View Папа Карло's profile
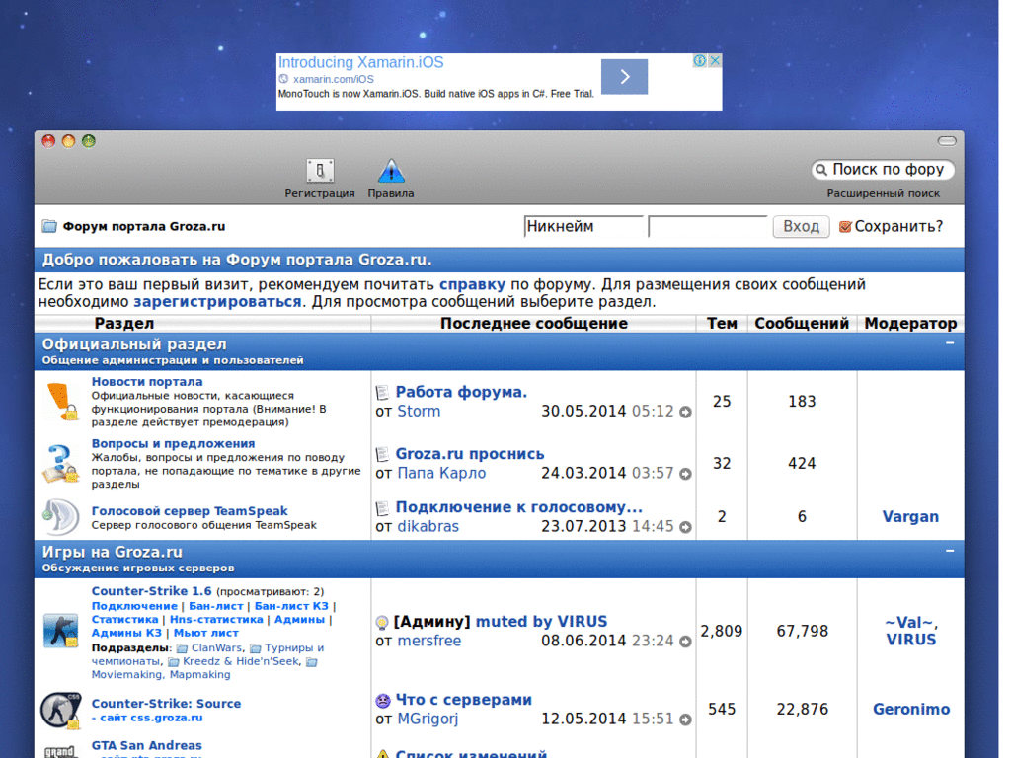Viewport: 1011px width, 758px height. point(441,473)
